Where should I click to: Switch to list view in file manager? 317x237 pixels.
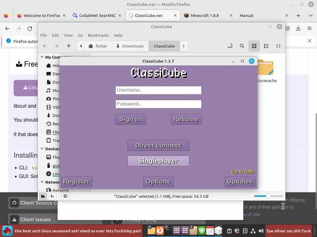(x=266, y=46)
